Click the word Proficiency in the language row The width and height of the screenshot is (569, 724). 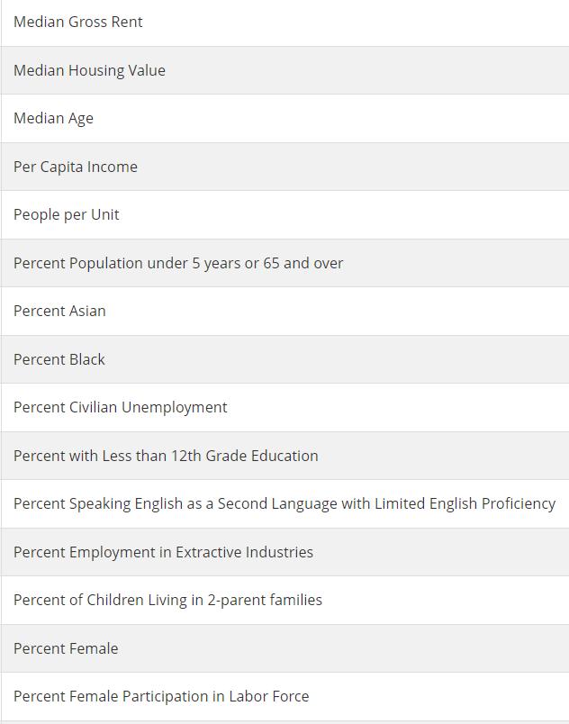click(x=519, y=504)
